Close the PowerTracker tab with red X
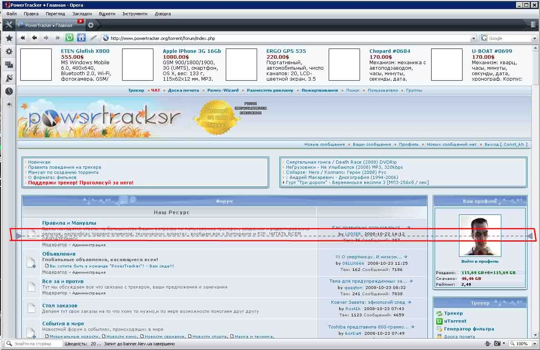540x350 pixels. (x=80, y=21)
